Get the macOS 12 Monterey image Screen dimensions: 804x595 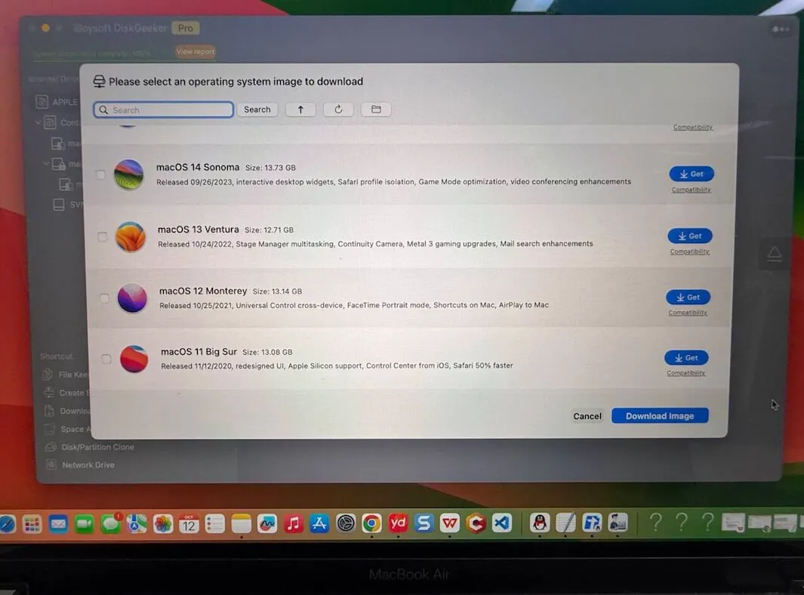click(688, 297)
